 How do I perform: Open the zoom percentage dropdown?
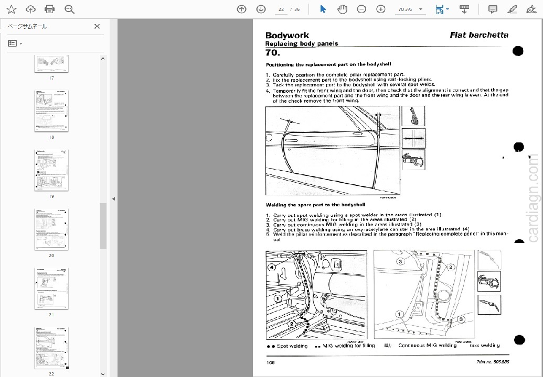tap(421, 9)
